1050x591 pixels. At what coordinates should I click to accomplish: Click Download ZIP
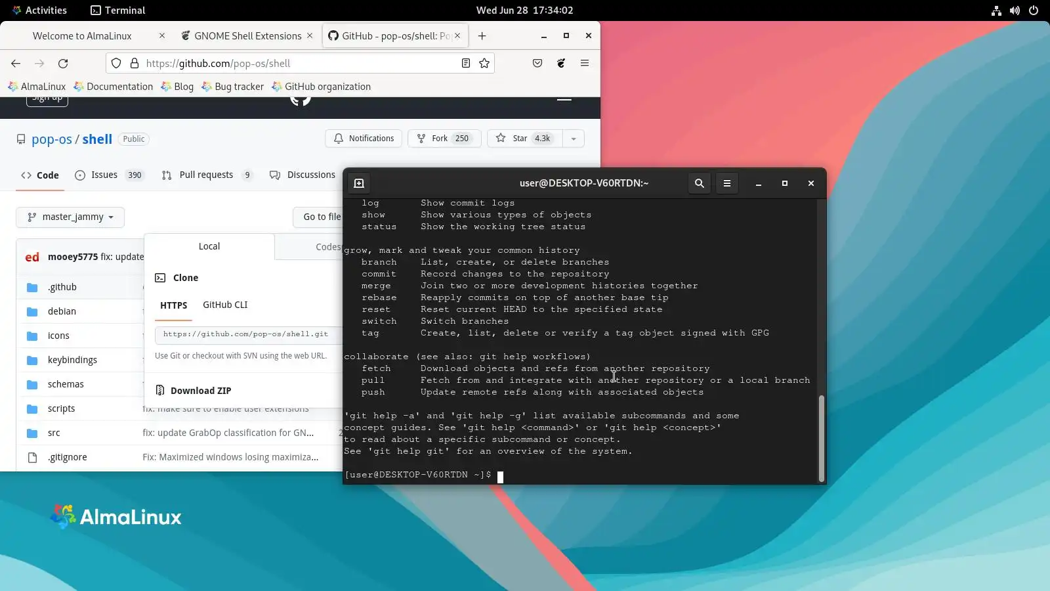[x=194, y=391]
